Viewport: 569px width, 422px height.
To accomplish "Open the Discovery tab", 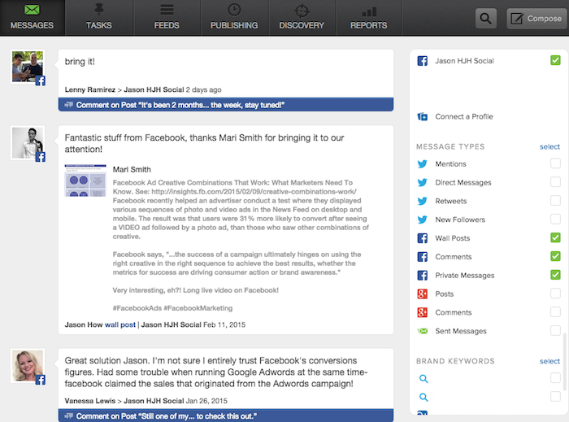I will point(302,17).
